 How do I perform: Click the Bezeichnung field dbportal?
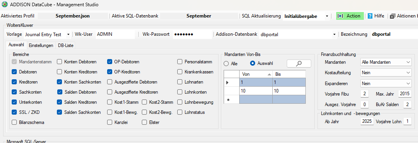[394, 34]
